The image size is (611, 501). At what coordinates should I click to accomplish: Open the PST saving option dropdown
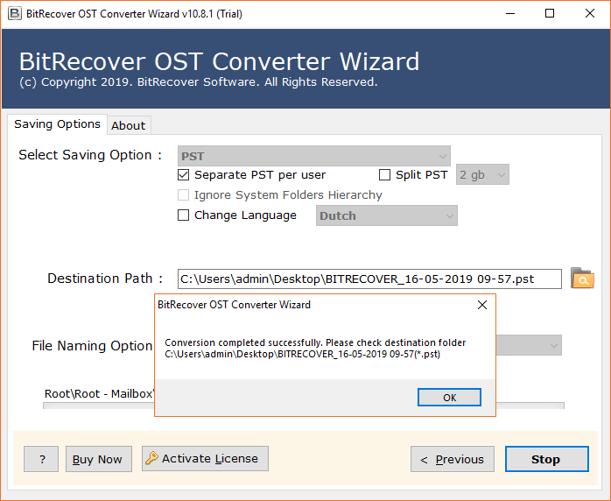coord(314,156)
